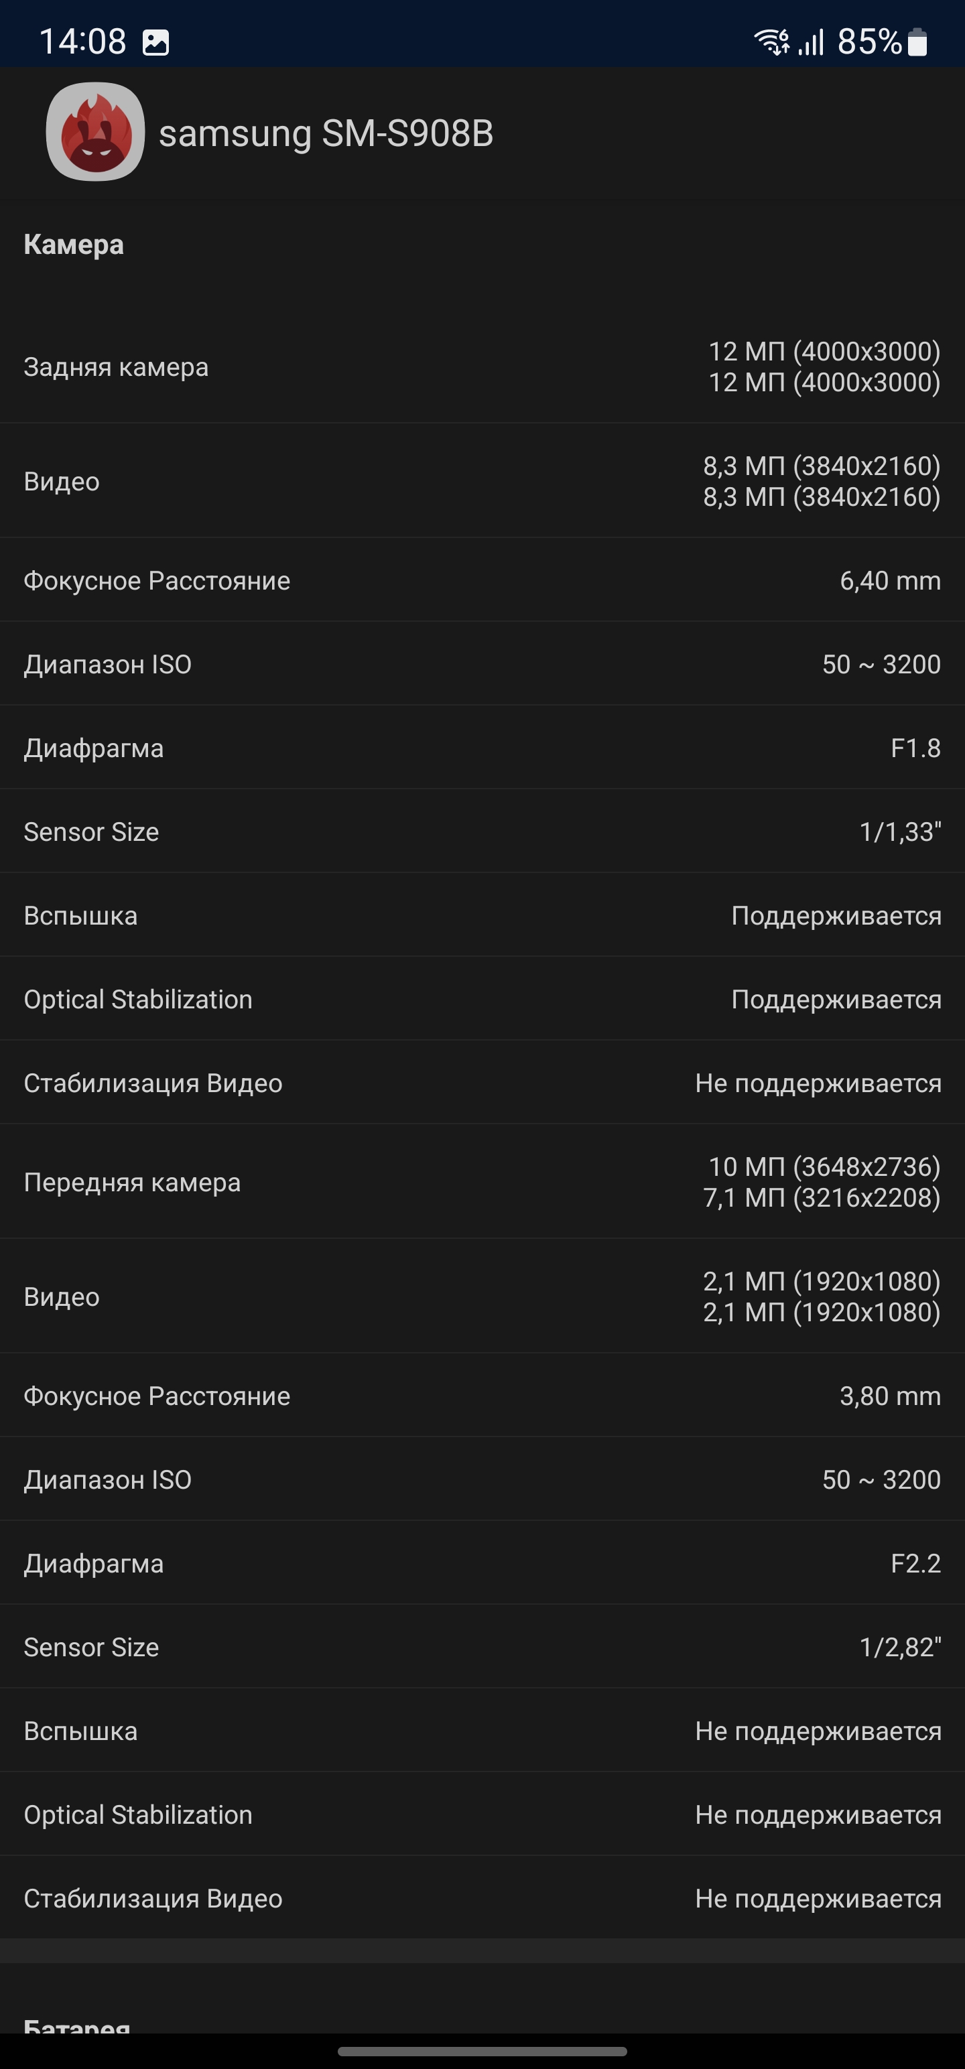The width and height of the screenshot is (965, 2069).
Task: Tap the F2.2 aperture value
Action: 915,1564
